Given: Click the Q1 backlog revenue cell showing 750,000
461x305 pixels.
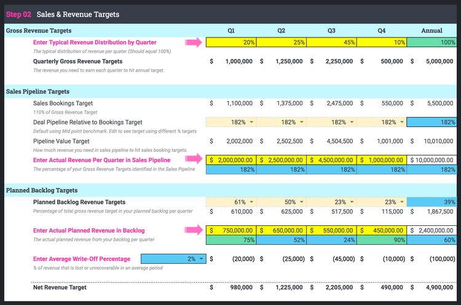Looking at the screenshot, I should click(x=230, y=231).
